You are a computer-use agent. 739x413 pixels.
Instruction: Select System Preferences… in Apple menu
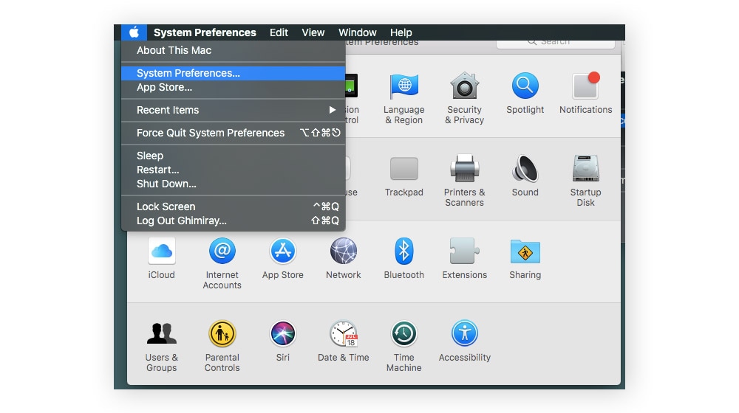coord(234,73)
